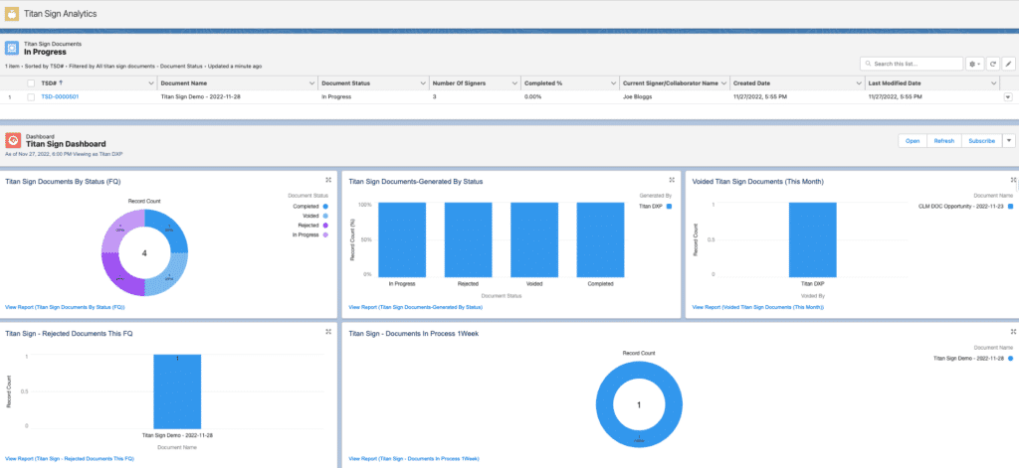This screenshot has height=468, width=1019.
Task: Click the Titan Sign Analytics app icon
Action: pos(12,14)
